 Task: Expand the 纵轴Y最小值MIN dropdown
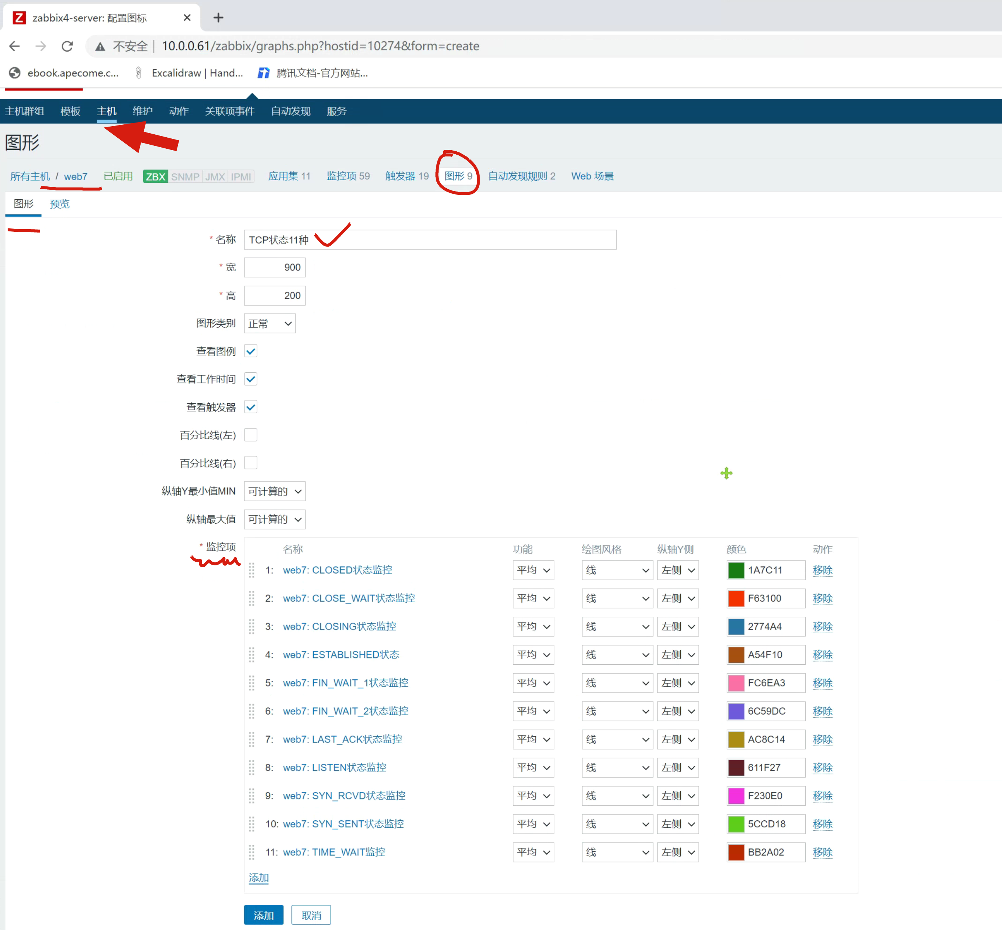(274, 491)
